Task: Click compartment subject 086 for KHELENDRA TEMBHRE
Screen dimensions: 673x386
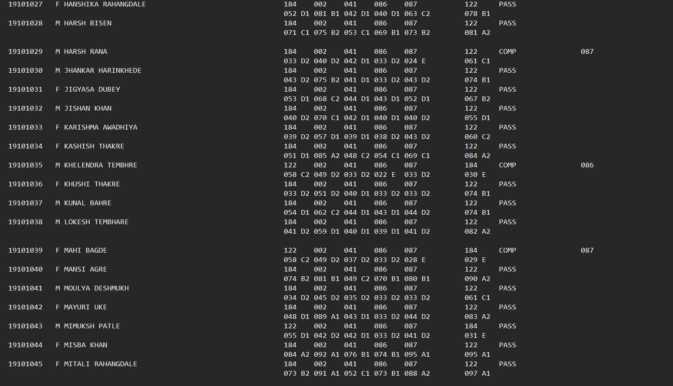Action: [587, 165]
